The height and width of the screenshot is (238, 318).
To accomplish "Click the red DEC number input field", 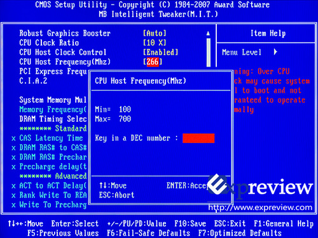I will [x=198, y=138].
